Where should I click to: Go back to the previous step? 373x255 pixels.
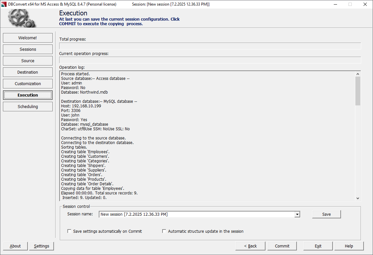pos(250,246)
